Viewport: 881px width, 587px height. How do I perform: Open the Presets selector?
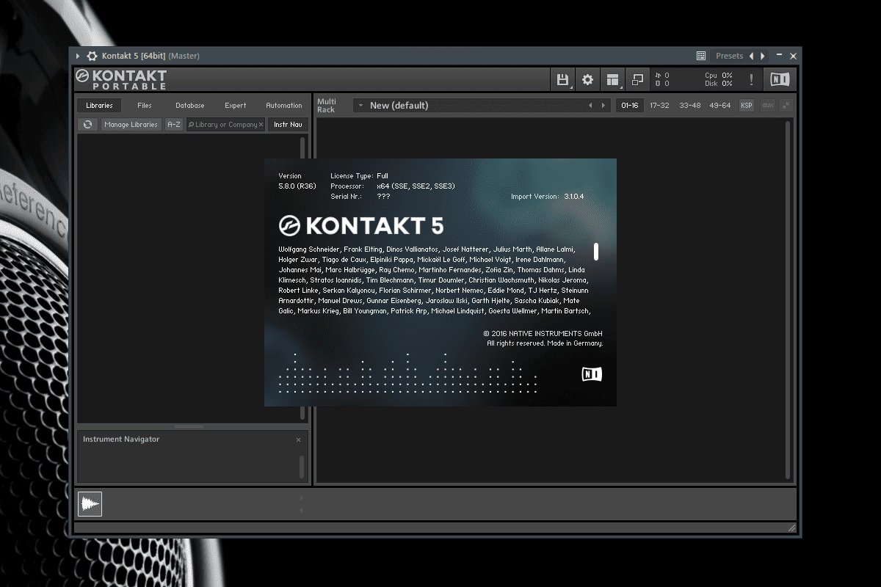(x=729, y=56)
